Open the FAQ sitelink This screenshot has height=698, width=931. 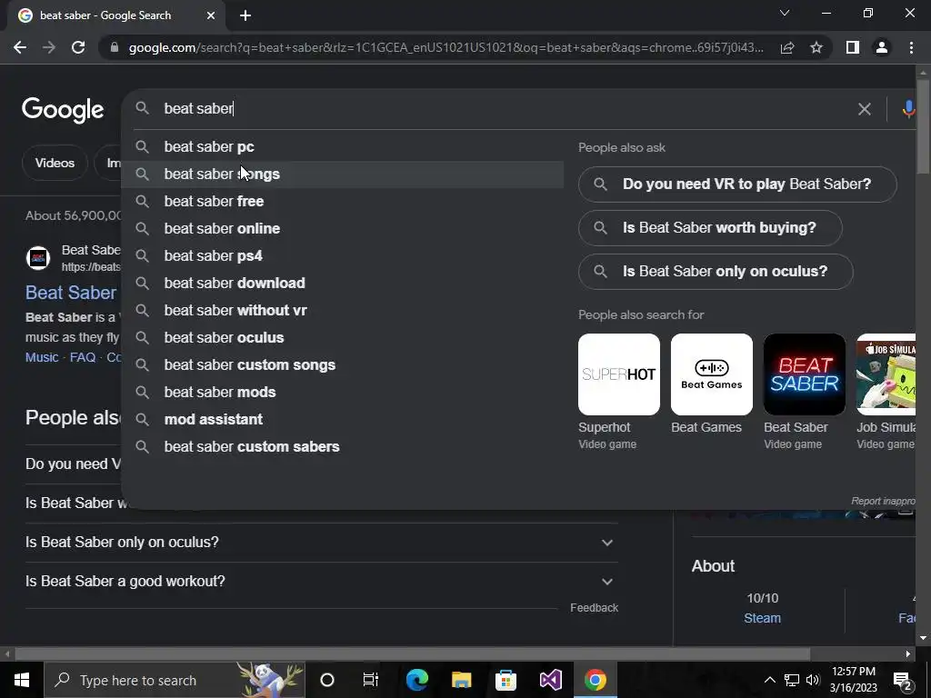coord(83,357)
